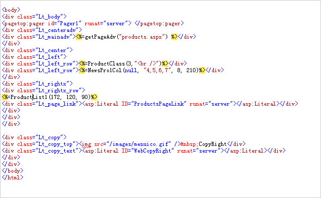Click the null argument in NewsProlCol
321x198 pixels.
[131, 70]
